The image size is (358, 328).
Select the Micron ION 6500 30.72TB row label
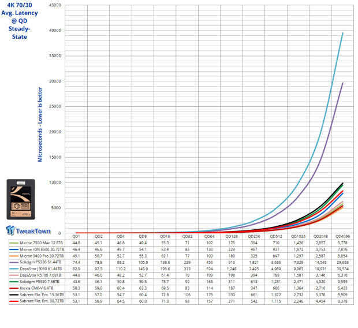42,249
